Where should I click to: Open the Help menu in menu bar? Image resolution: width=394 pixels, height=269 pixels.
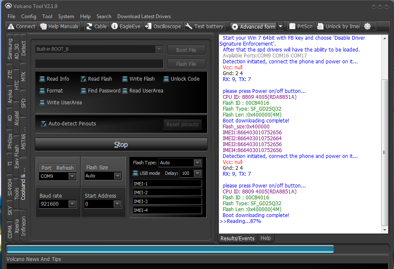[86, 16]
